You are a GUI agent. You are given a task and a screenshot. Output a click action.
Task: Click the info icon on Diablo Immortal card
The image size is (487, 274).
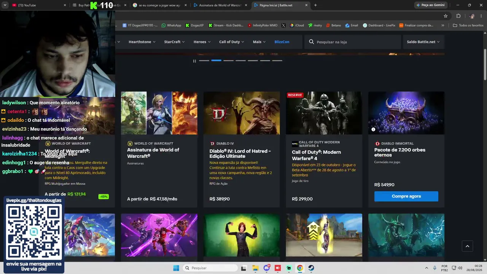(x=373, y=129)
